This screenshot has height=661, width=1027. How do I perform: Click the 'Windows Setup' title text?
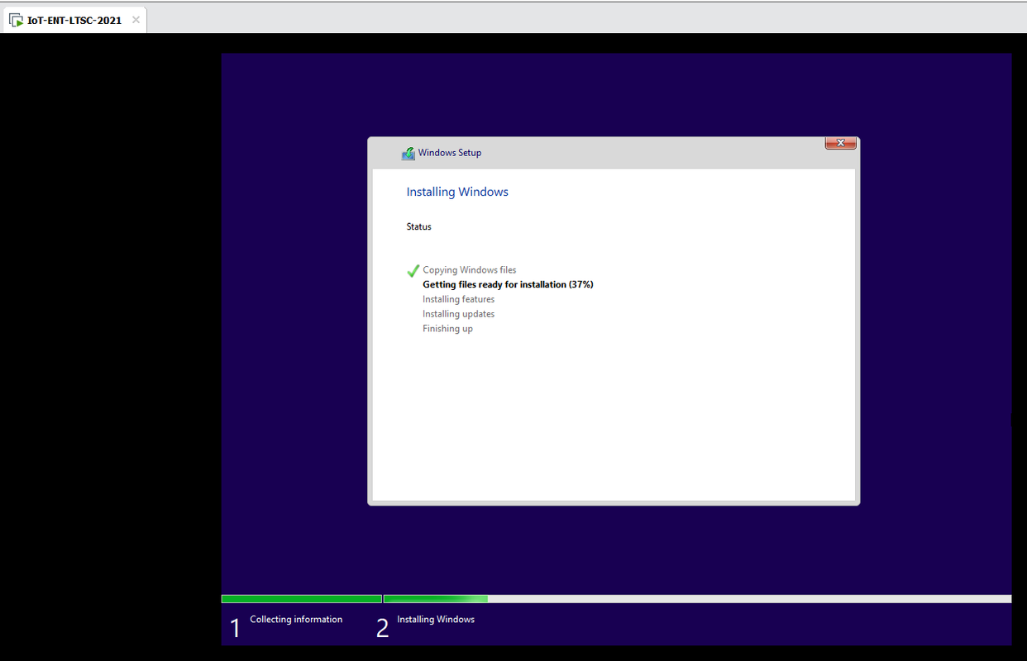[450, 153]
